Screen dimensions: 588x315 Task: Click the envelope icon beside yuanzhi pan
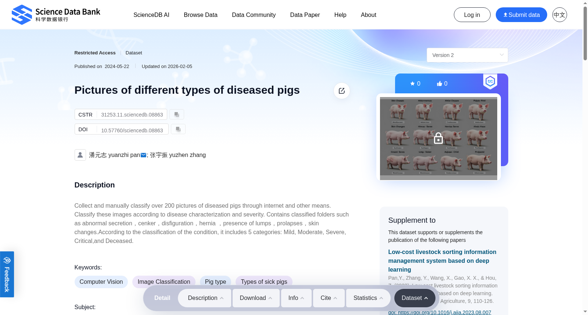(x=143, y=155)
